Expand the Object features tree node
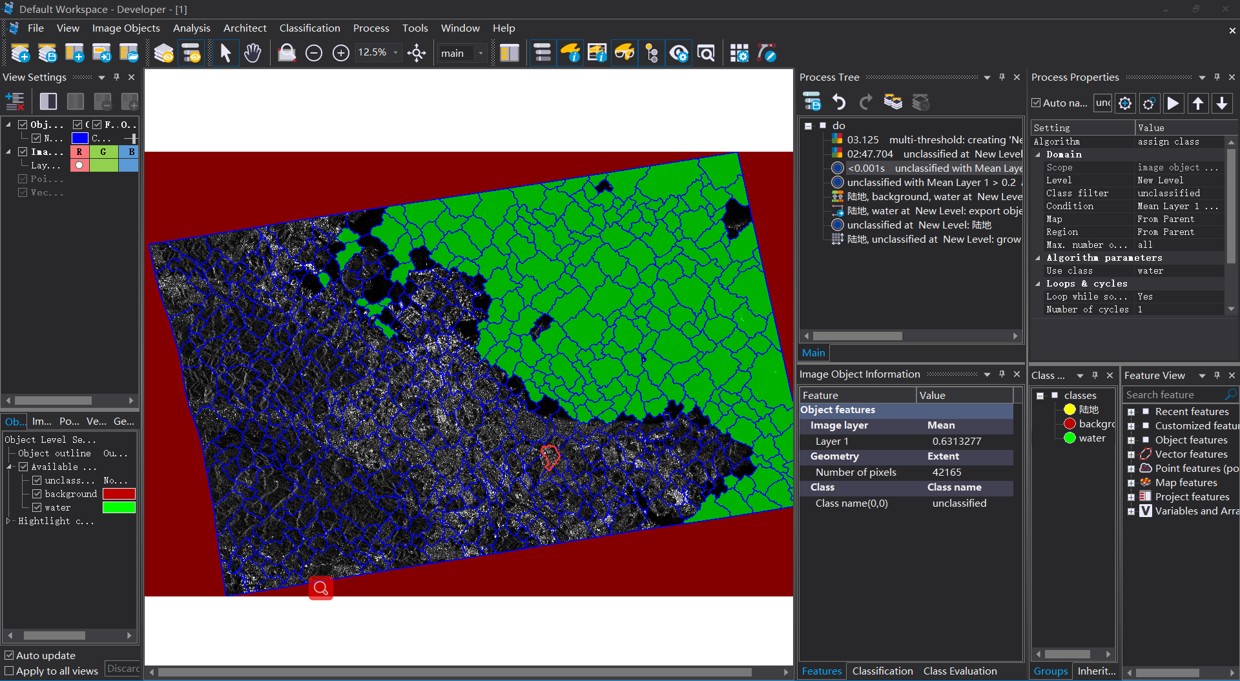Screen dimensions: 1240x681 point(1131,440)
